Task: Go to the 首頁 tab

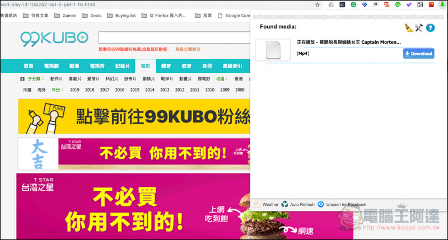Action: point(29,66)
